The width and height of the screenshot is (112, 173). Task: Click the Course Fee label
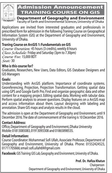[11, 57]
